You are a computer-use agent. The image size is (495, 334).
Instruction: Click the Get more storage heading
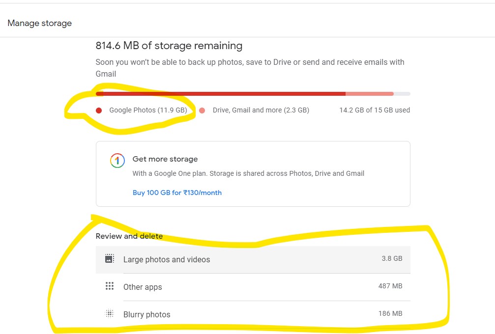point(165,159)
